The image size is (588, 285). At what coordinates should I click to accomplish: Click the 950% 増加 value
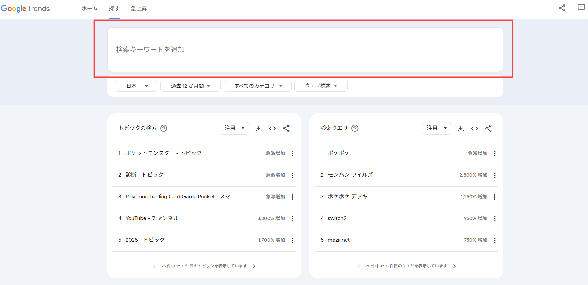pyautogui.click(x=476, y=218)
